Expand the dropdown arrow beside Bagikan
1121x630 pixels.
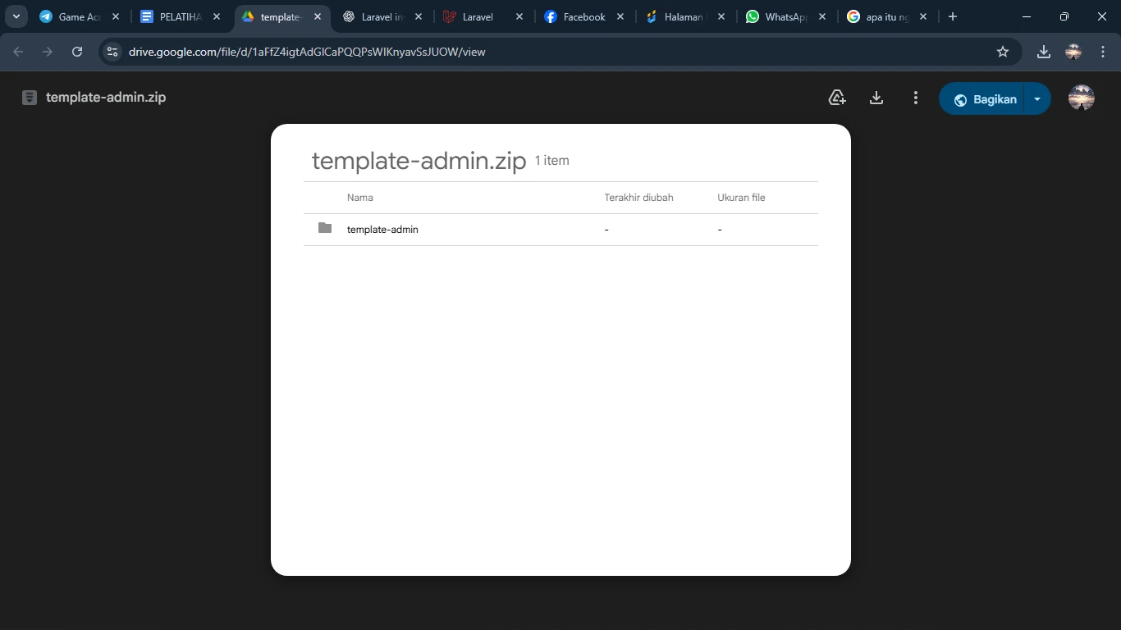point(1037,99)
